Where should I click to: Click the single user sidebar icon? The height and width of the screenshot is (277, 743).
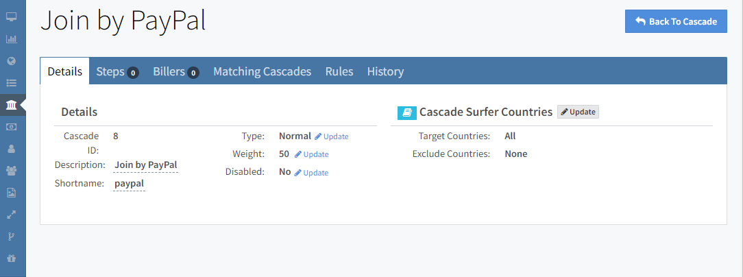pos(11,148)
